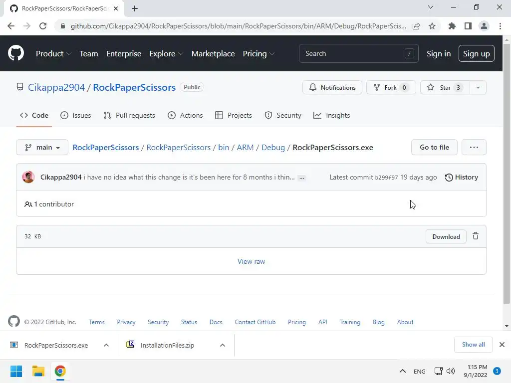Open the Actions tab

185,115
